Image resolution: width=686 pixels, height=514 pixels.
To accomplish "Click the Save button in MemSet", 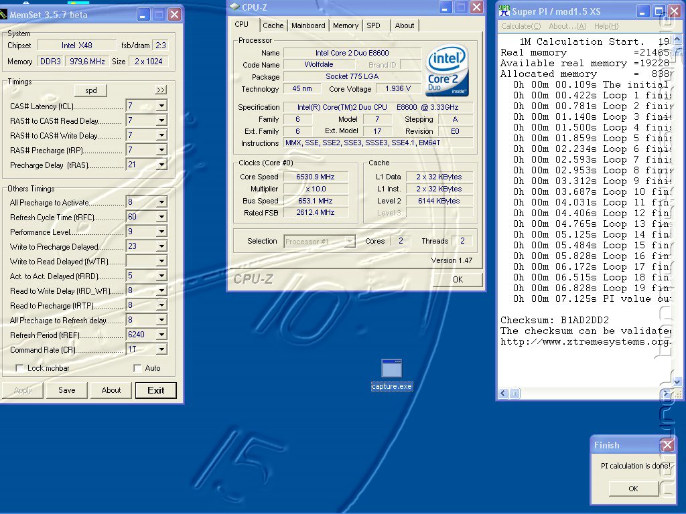I will pyautogui.click(x=67, y=390).
